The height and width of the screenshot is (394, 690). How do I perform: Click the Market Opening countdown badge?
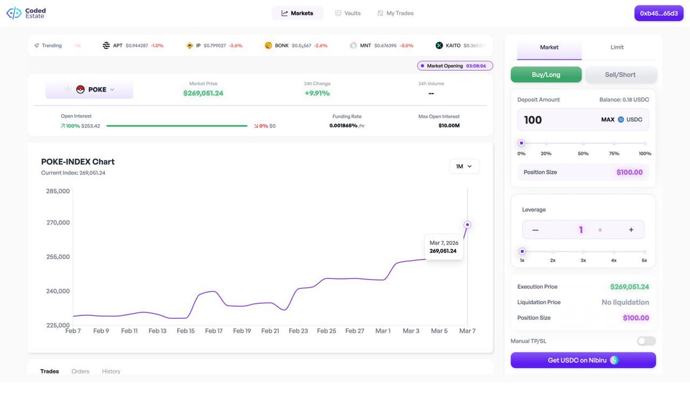pyautogui.click(x=455, y=66)
